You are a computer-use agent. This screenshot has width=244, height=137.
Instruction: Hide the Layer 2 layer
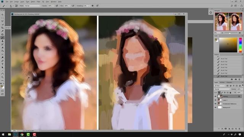click(215, 100)
